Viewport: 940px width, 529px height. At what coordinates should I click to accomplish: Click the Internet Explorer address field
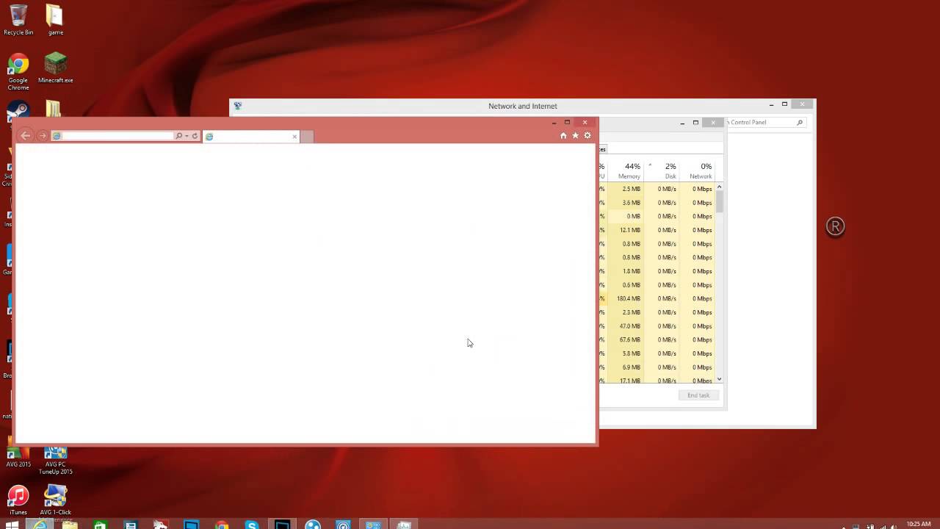pos(117,136)
